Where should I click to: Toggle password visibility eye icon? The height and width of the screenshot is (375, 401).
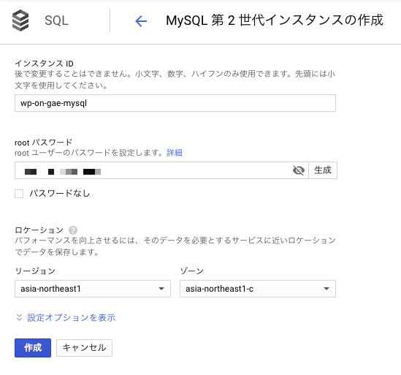(299, 170)
